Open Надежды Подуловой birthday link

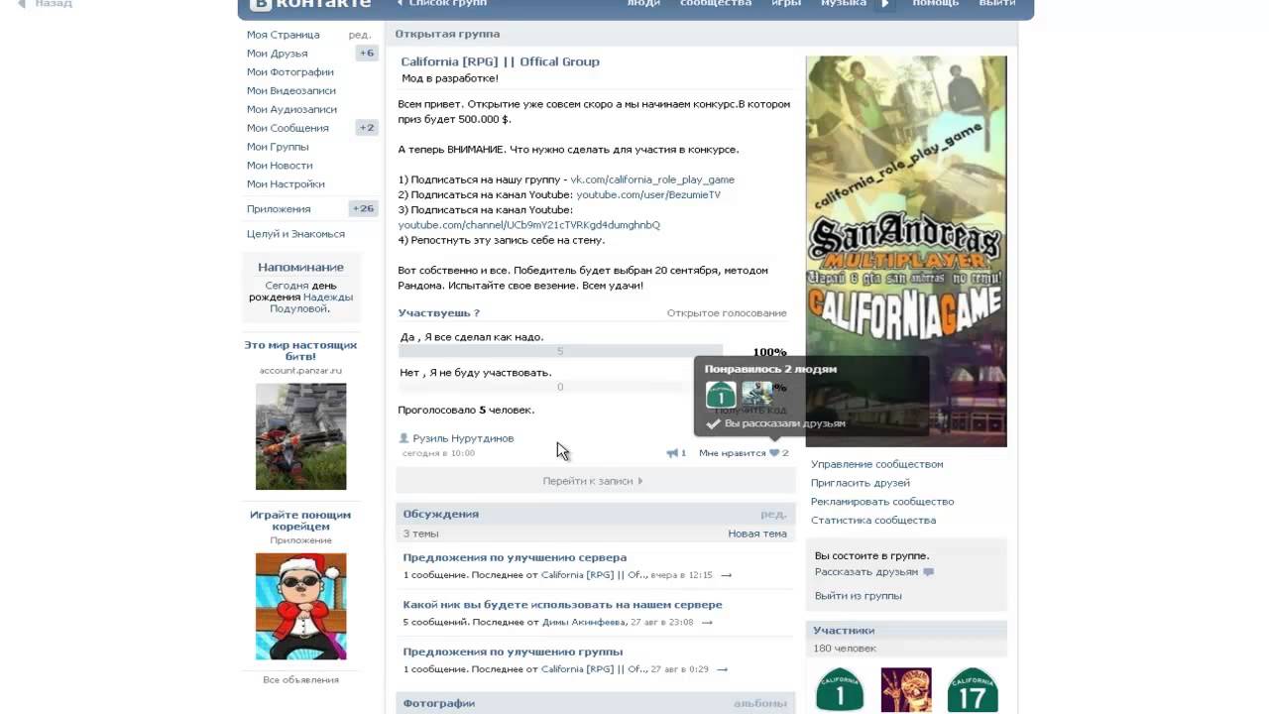pyautogui.click(x=311, y=302)
